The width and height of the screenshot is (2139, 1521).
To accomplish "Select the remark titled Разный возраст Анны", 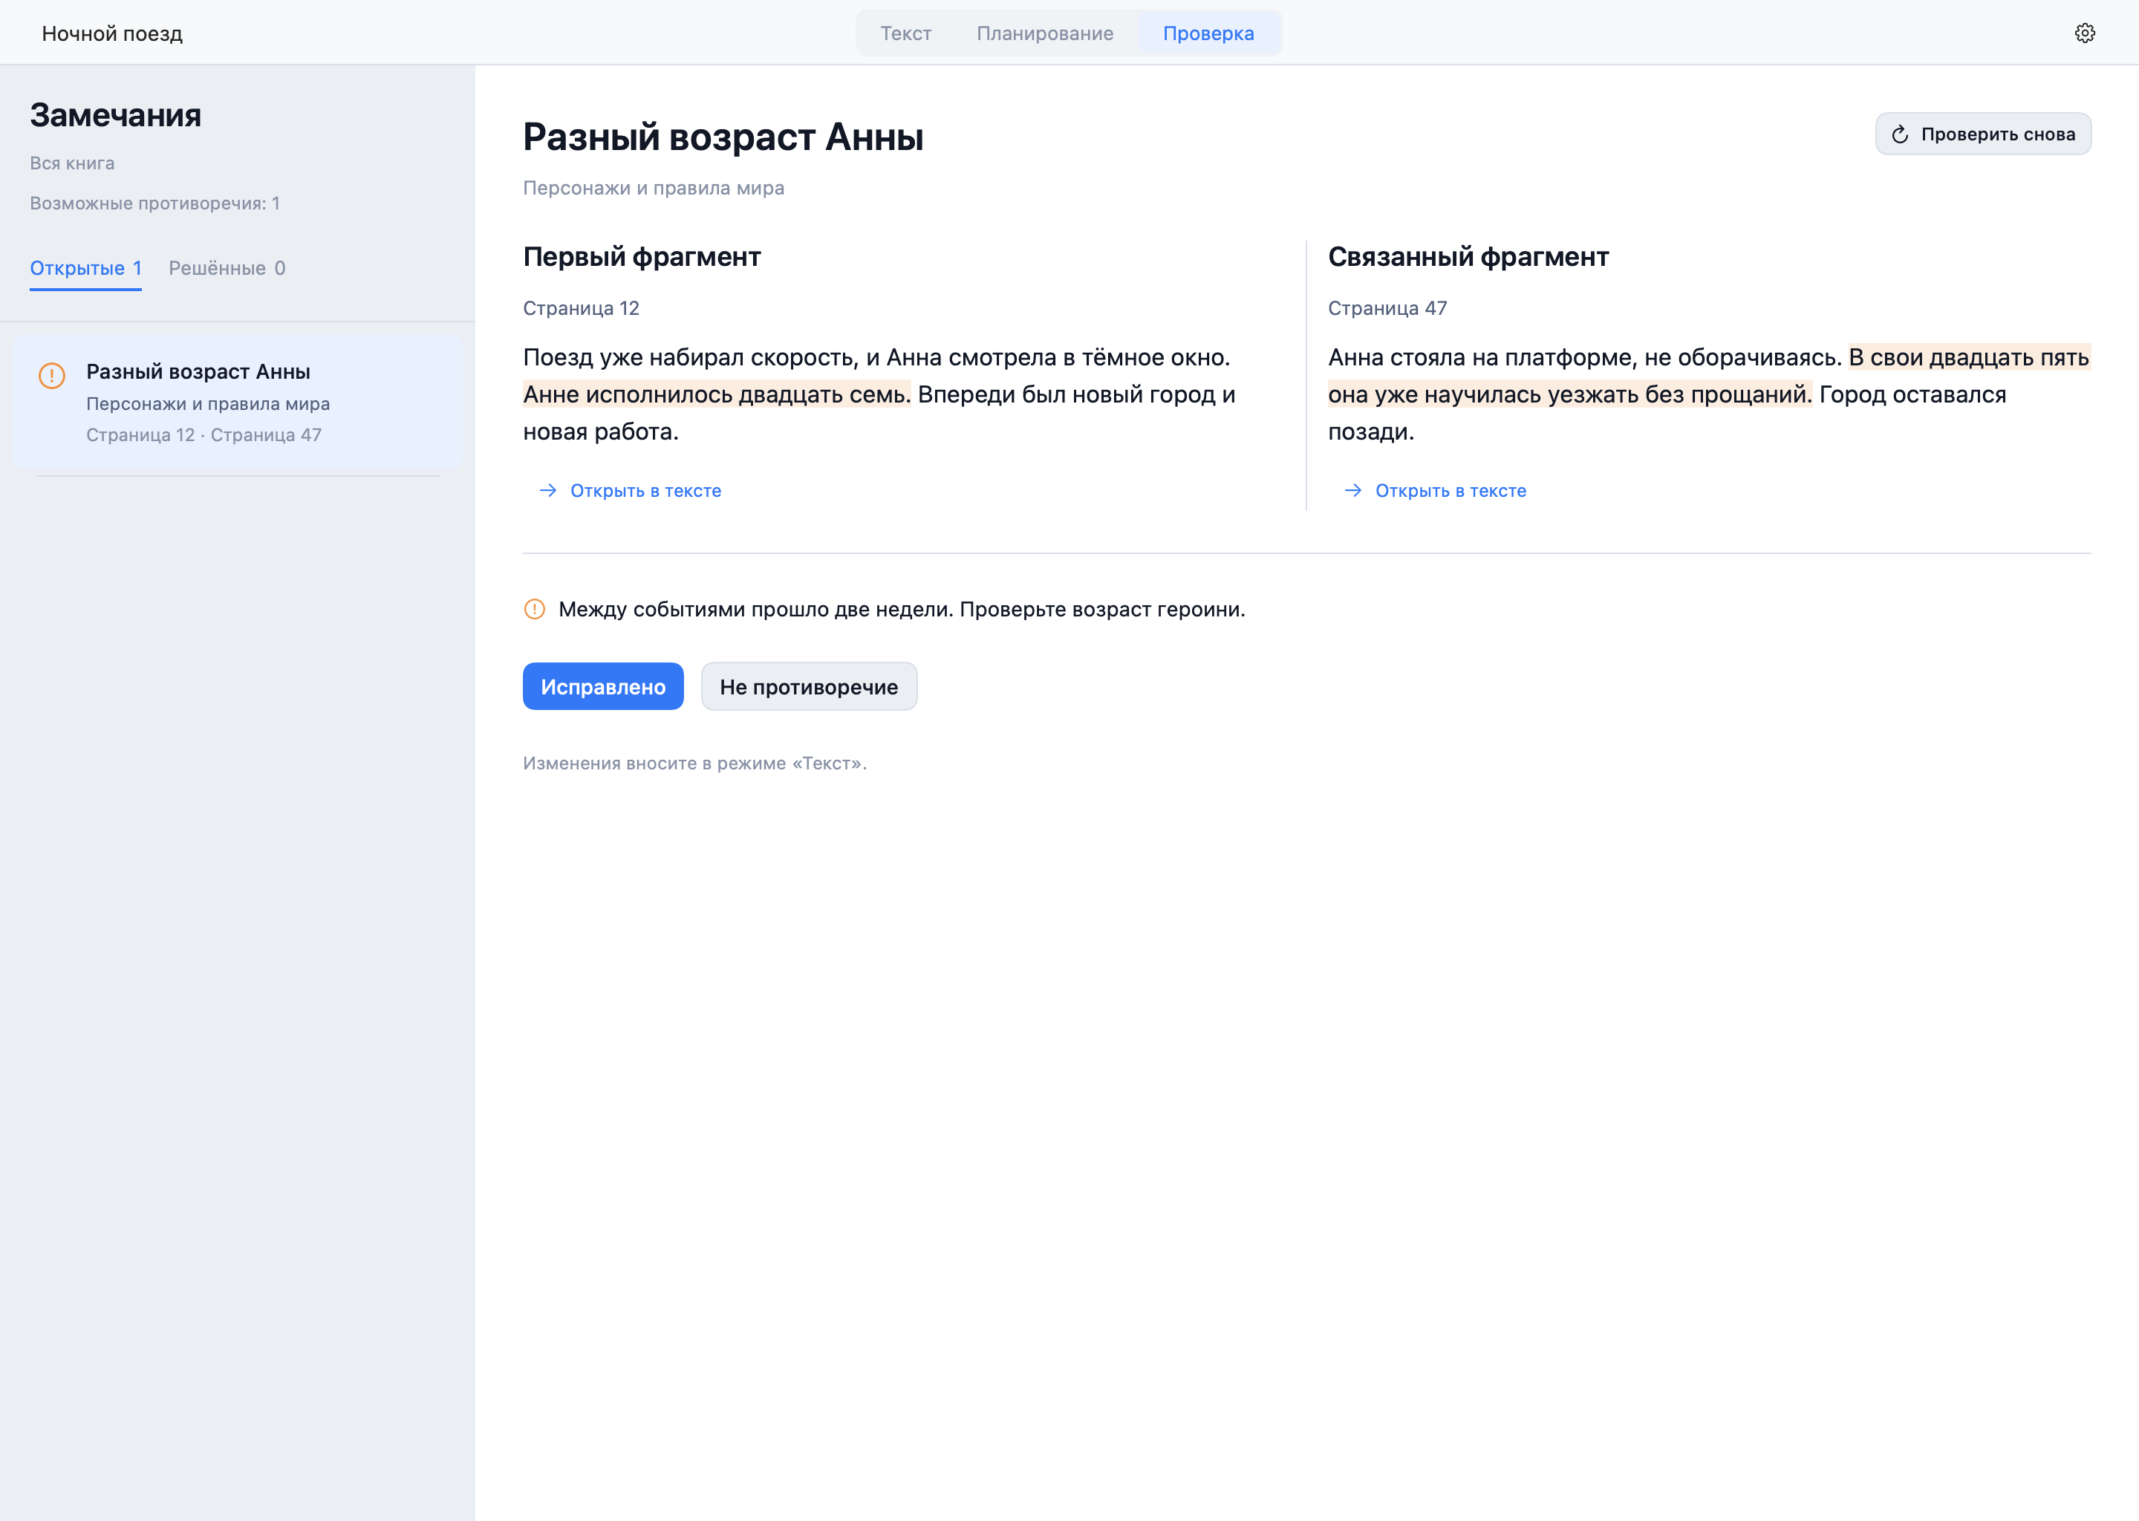I will (x=237, y=402).
